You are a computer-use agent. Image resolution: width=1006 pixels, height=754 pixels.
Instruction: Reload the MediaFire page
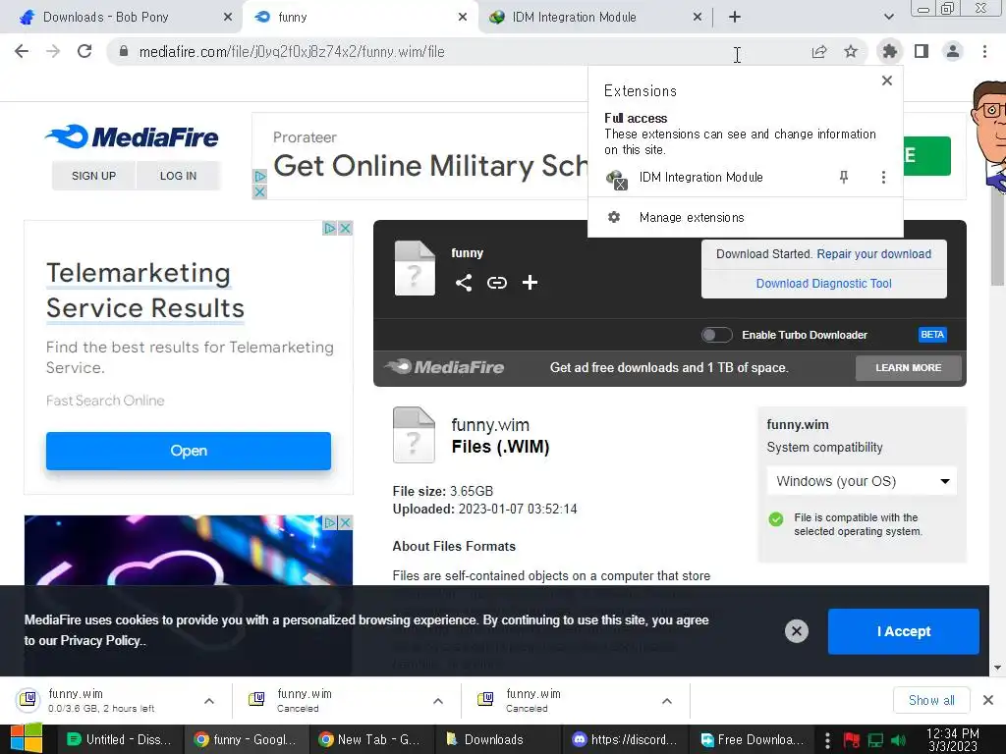(84, 51)
